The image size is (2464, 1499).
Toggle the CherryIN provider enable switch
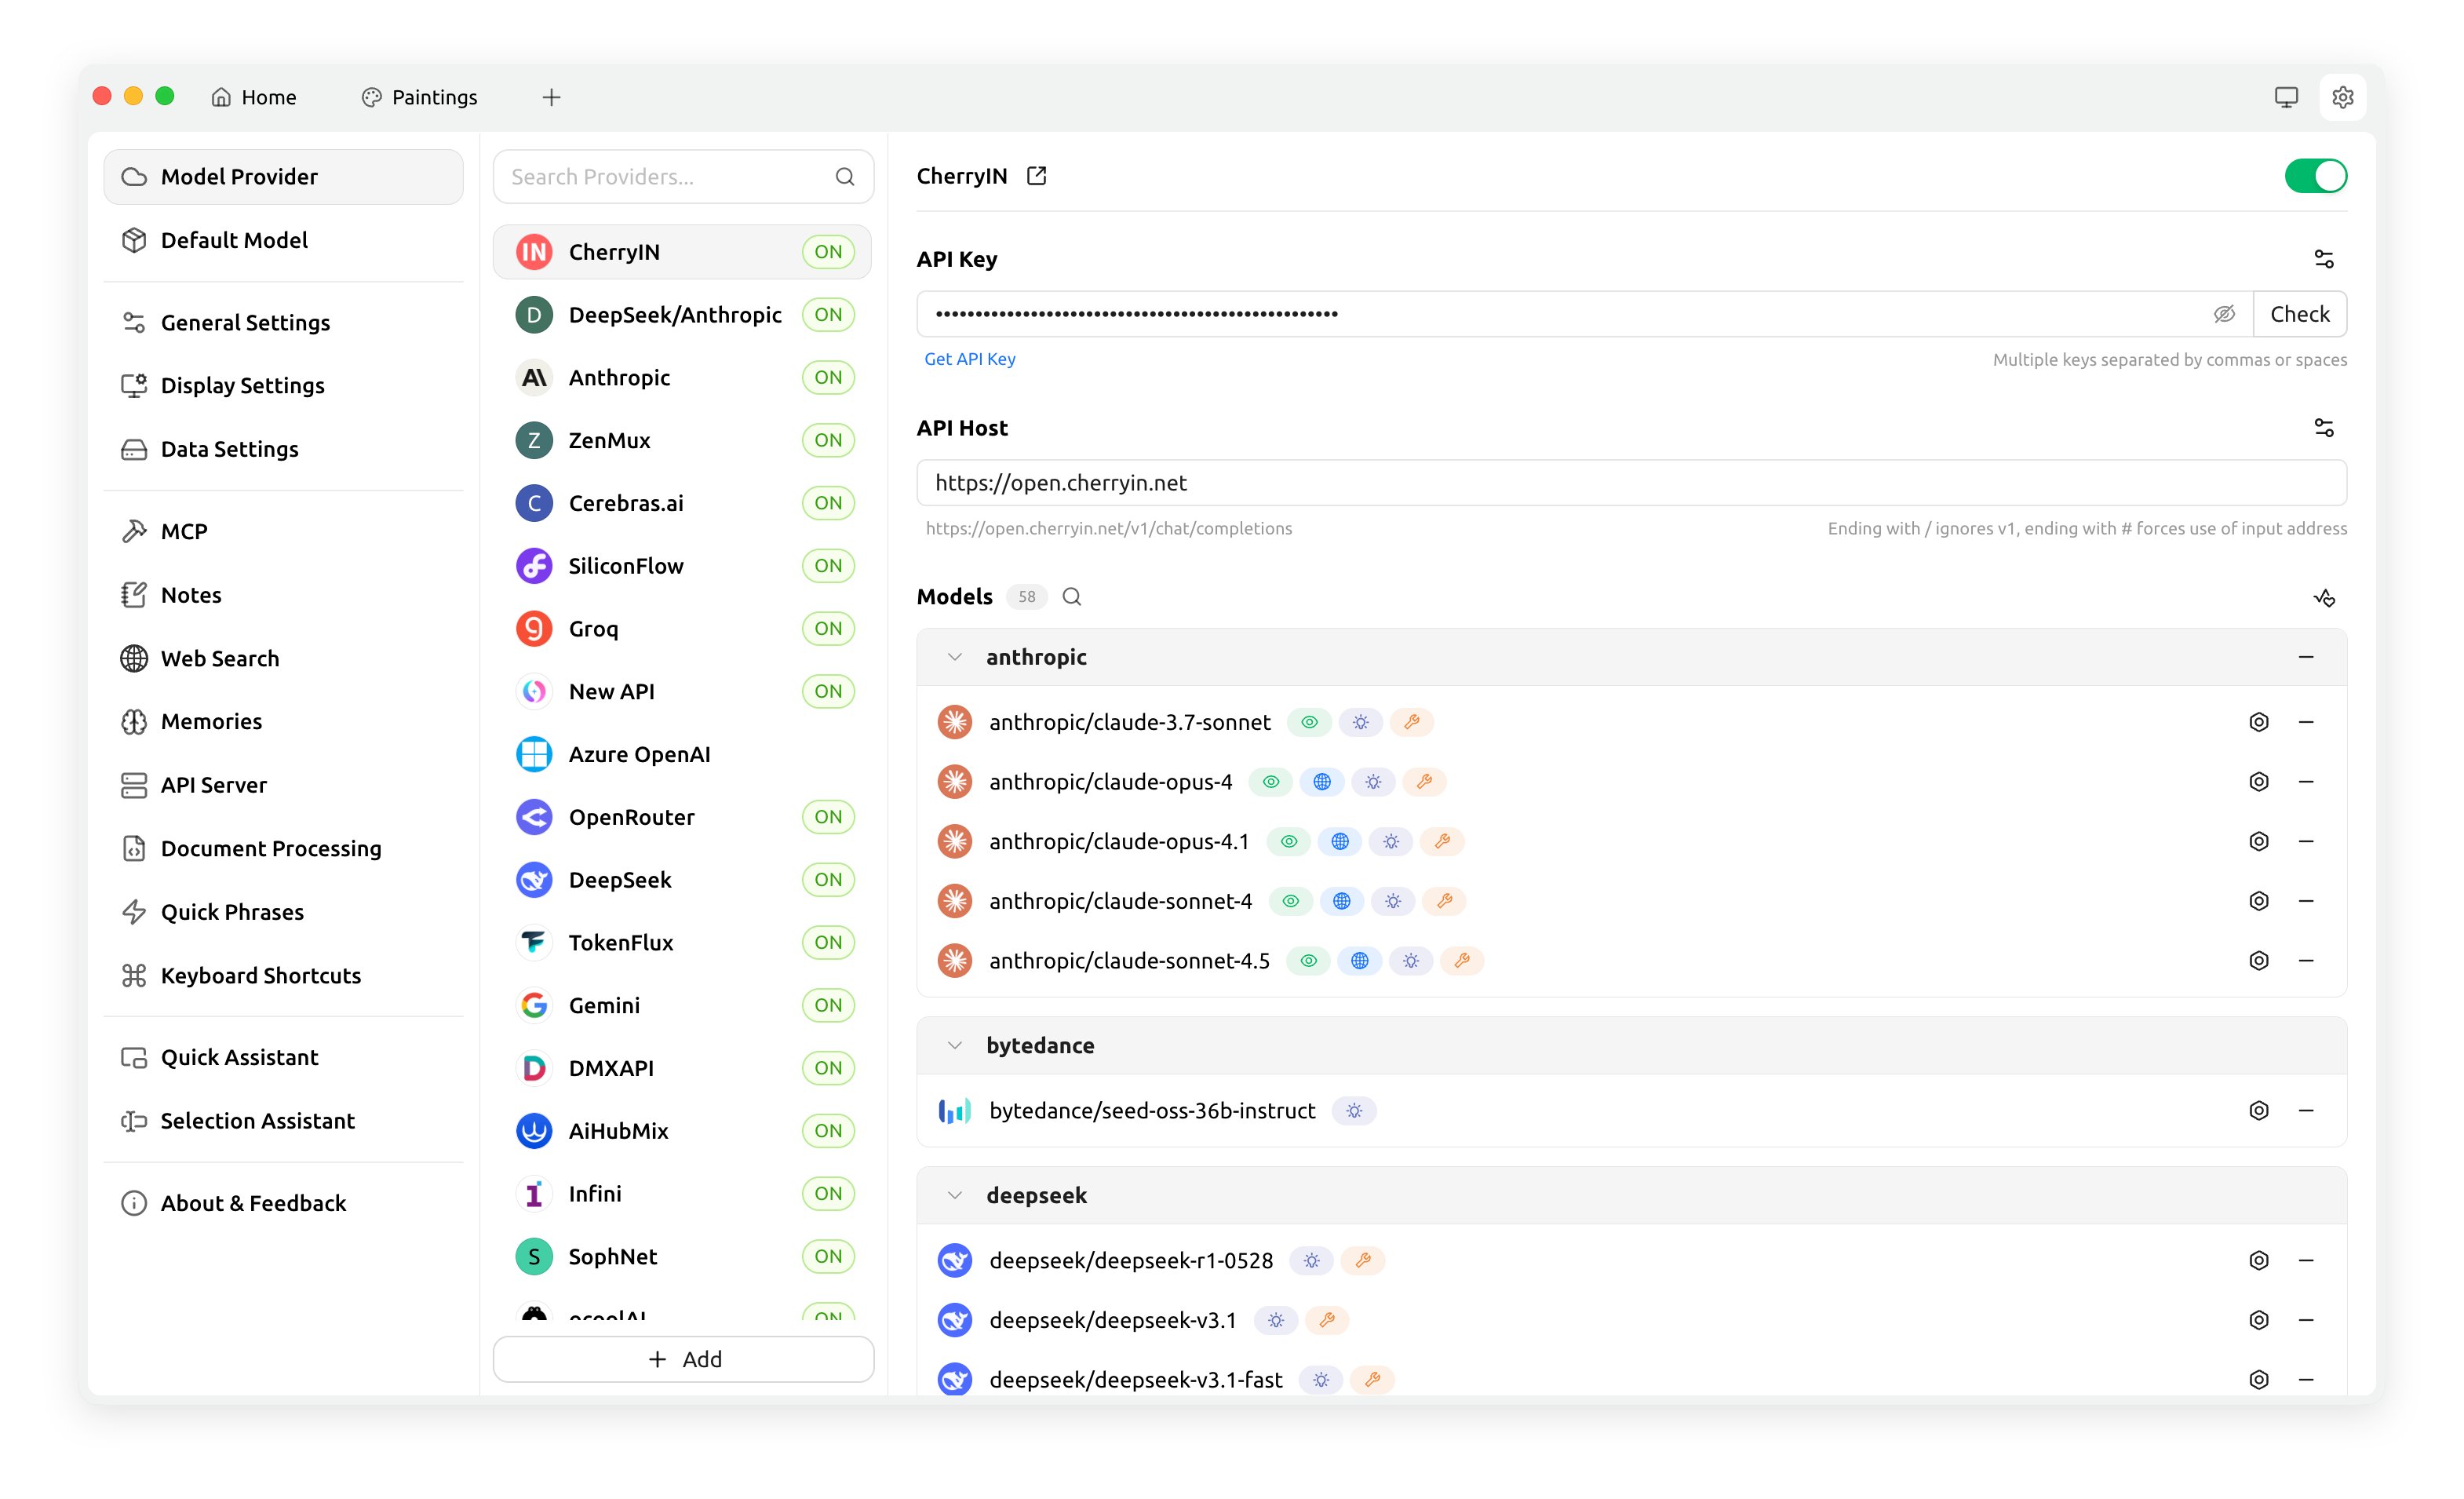(x=2315, y=176)
